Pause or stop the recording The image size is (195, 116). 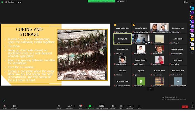(x=101, y=107)
